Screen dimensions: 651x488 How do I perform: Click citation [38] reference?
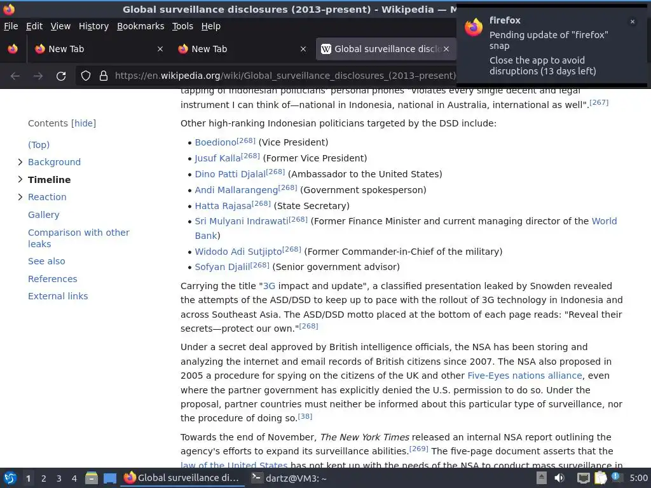305,416
